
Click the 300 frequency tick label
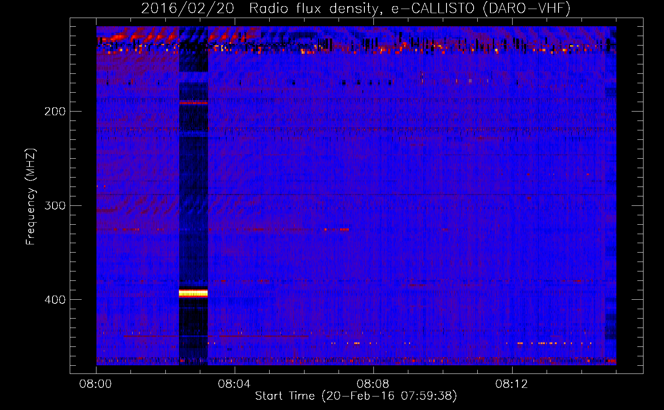[x=55, y=205]
